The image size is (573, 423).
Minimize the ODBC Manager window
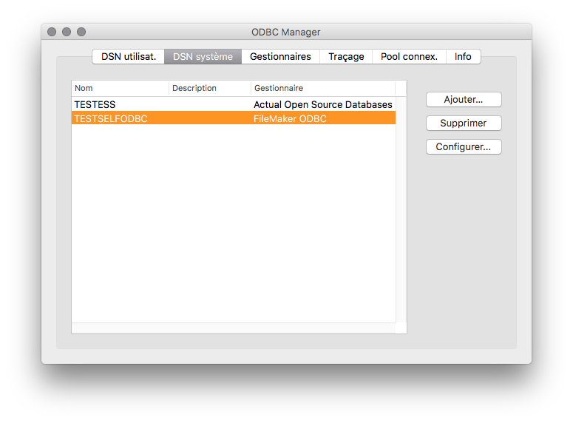[x=67, y=32]
